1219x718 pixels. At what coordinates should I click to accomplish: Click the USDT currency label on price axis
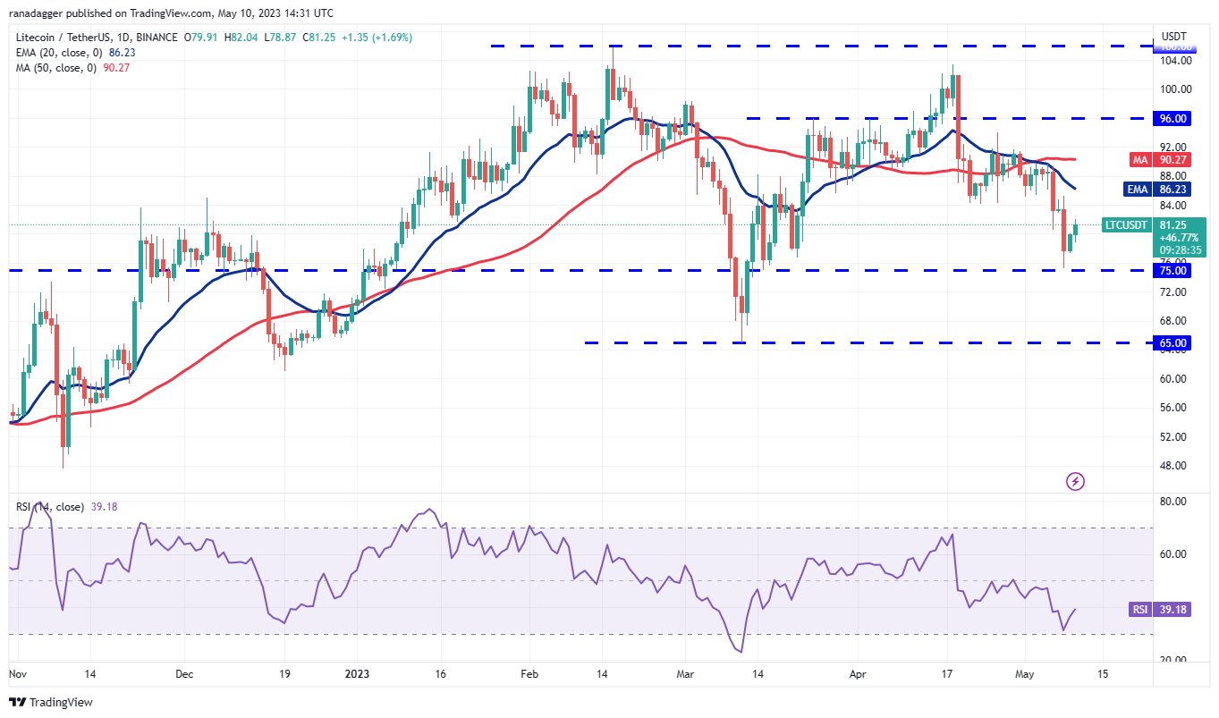click(1173, 36)
